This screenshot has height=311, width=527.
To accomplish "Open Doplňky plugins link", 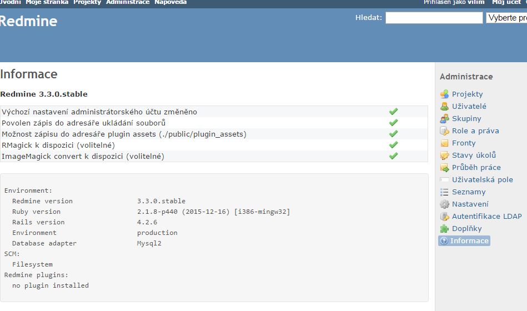I will pyautogui.click(x=466, y=229).
